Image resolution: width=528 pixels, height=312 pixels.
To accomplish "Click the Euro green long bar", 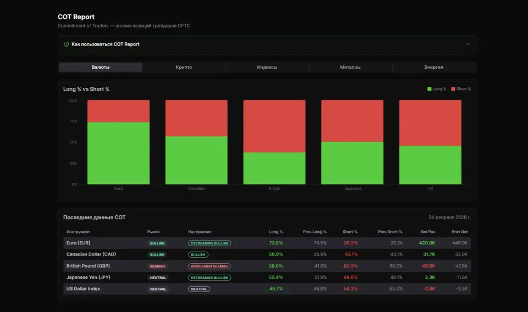I will 119,153.
